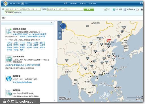The width and height of the screenshot is (145, 104).
Task: Select 长沙市 from the city list
Action: [29, 47]
